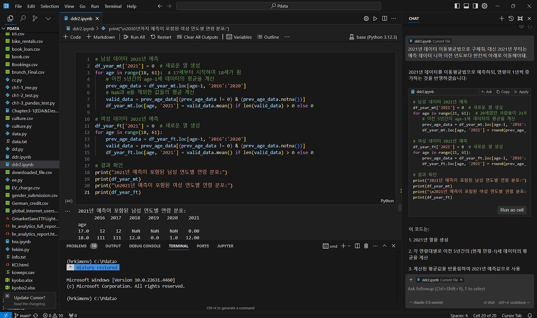
Task: Toggle the bottom panel layout button
Action: 466,6
